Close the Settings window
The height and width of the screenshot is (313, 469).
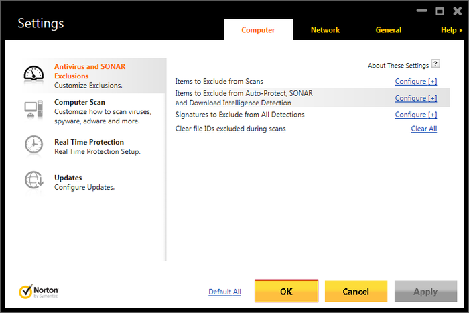click(x=456, y=11)
